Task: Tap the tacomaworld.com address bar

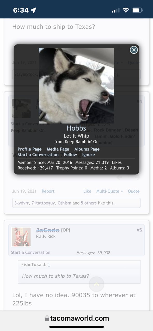Action: tap(77, 318)
